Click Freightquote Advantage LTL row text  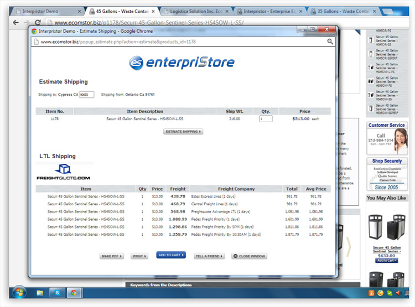[220, 212]
